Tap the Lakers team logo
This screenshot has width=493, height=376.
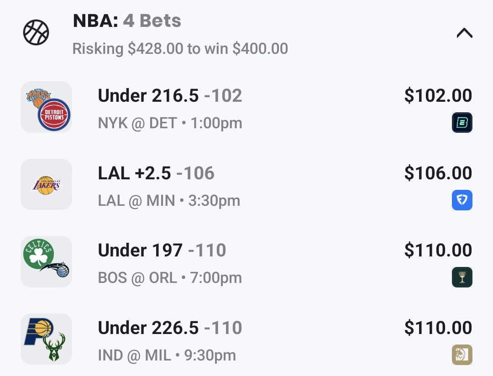click(x=46, y=184)
